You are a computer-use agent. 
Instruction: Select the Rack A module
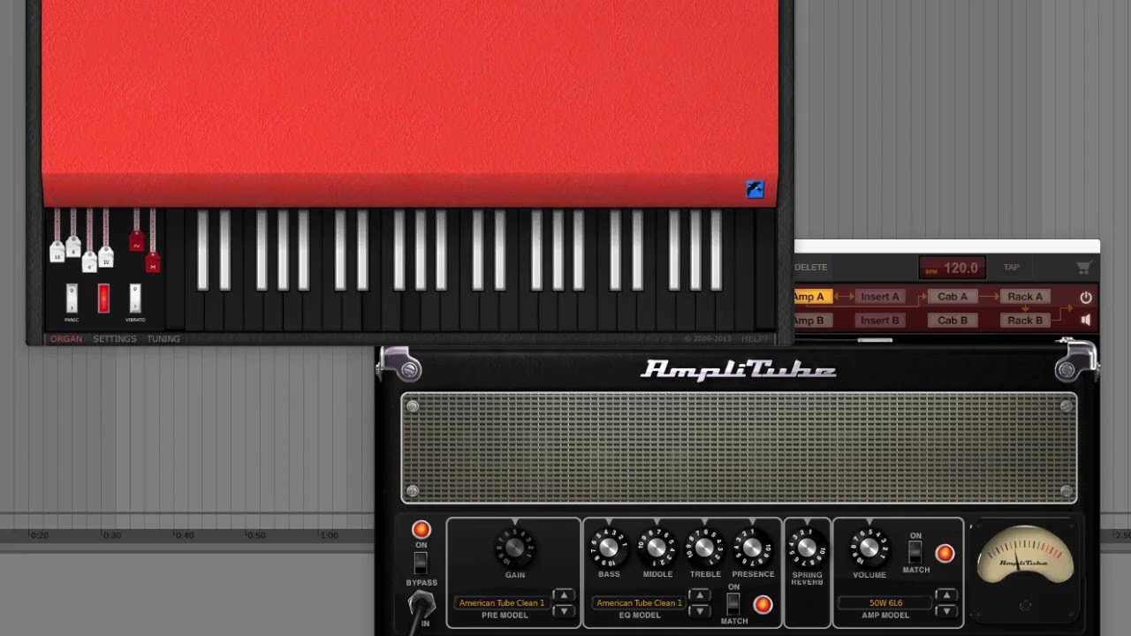tap(1025, 297)
